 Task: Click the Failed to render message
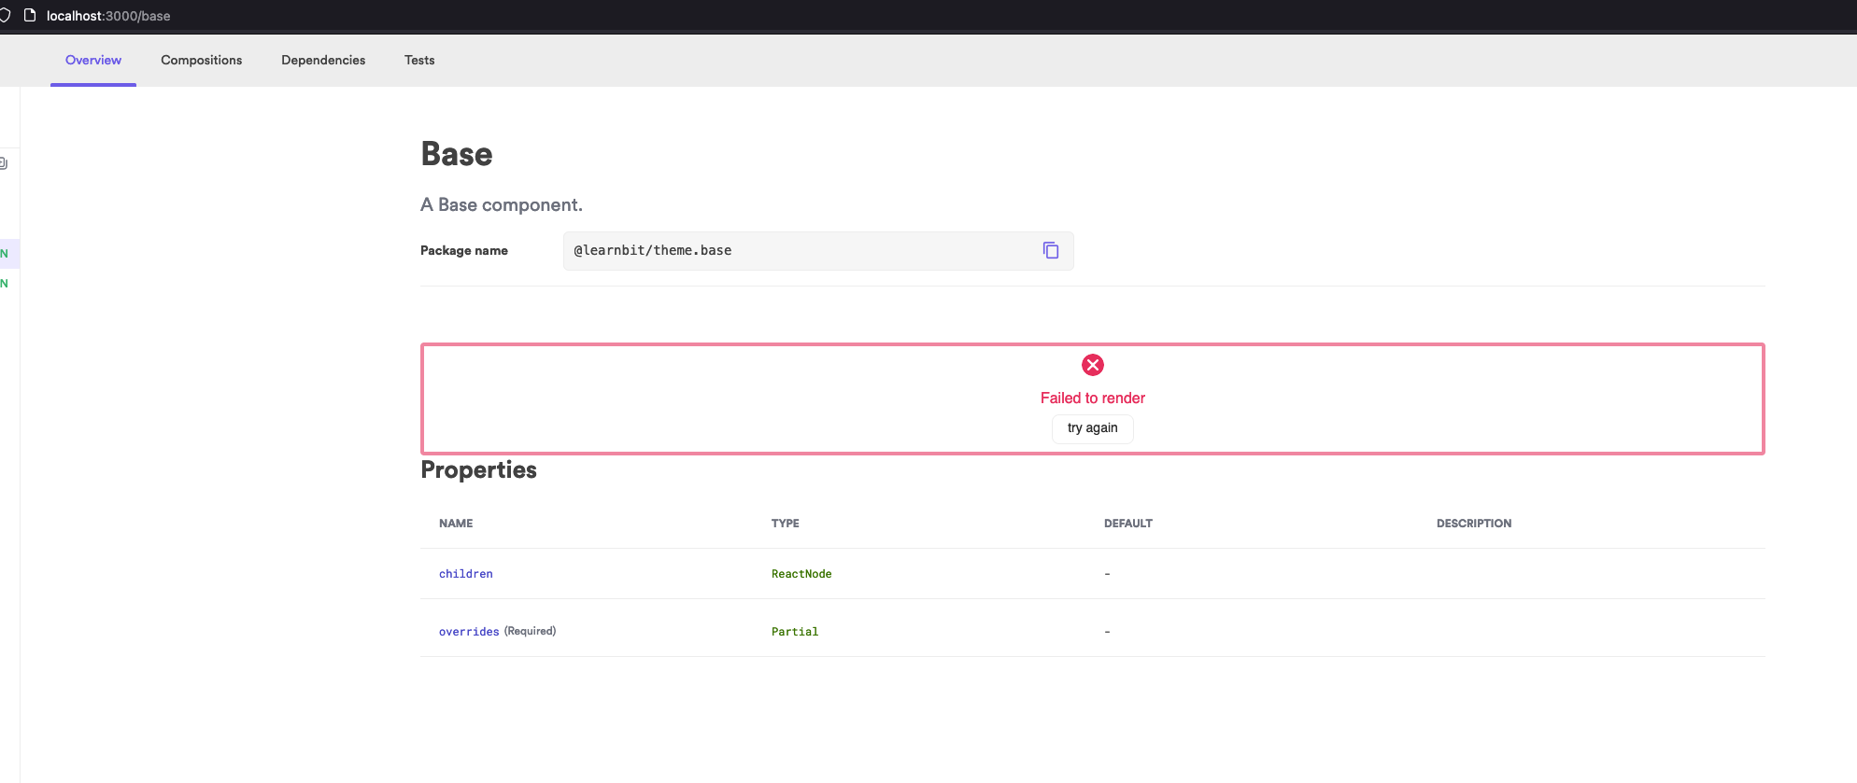pos(1093,398)
